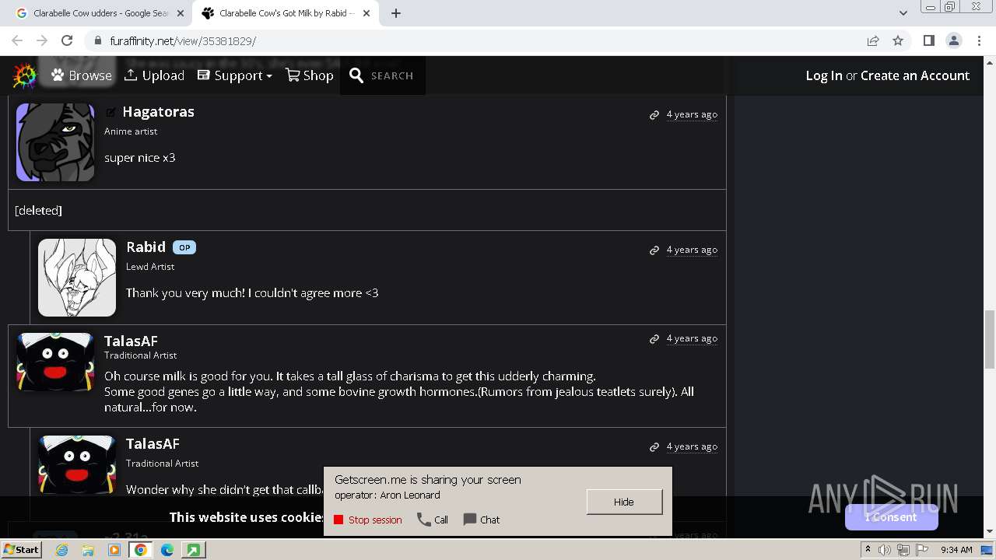The width and height of the screenshot is (996, 560).
Task: Open the Shop cart link
Action: point(309,75)
